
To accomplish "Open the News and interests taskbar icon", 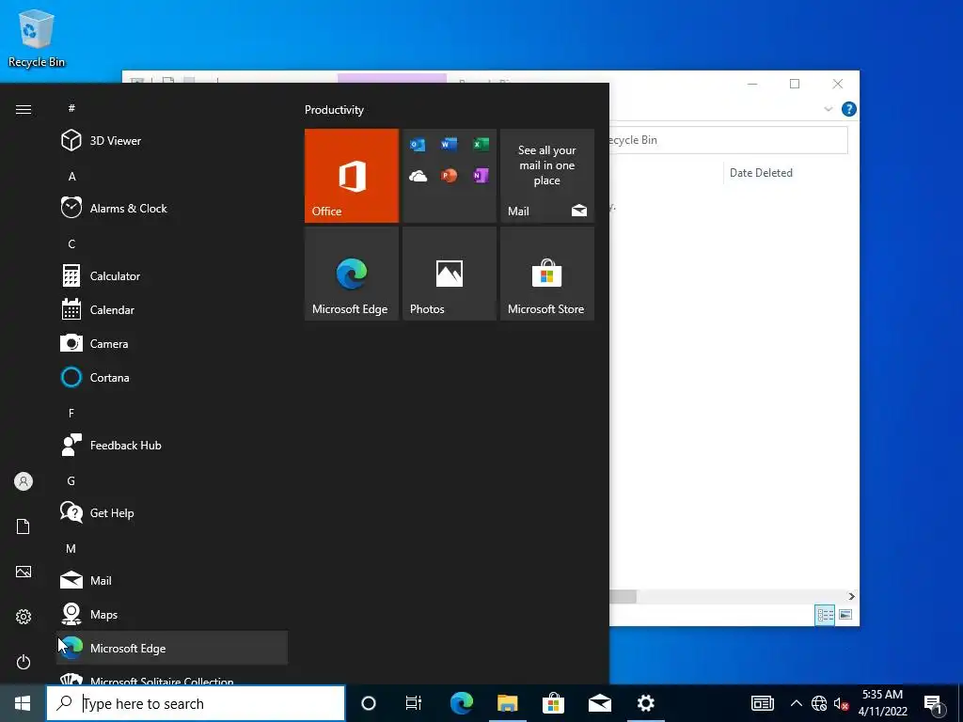I will tap(762, 703).
